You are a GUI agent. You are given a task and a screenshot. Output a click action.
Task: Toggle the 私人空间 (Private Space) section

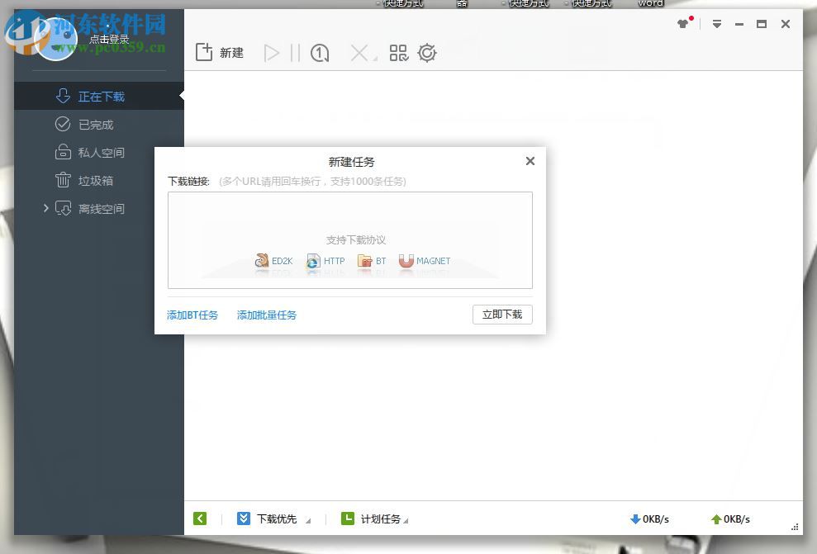[x=99, y=152]
